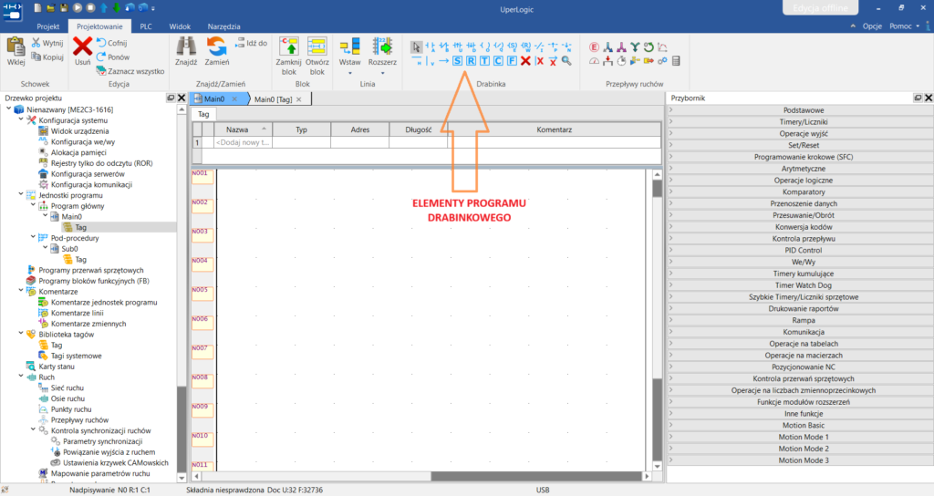Float the Przybornik panel
Screen dimensions: 934x496
click(x=918, y=98)
